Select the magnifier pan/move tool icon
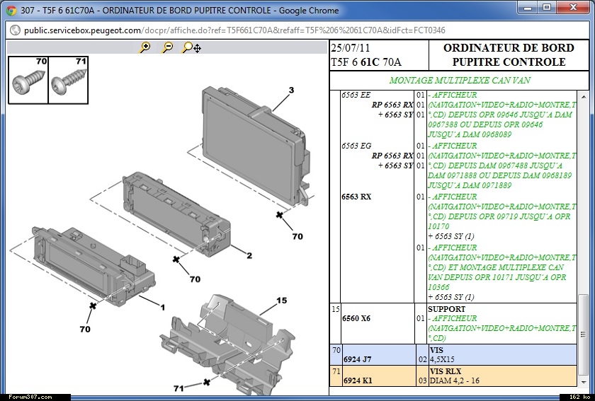 pyautogui.click(x=191, y=47)
